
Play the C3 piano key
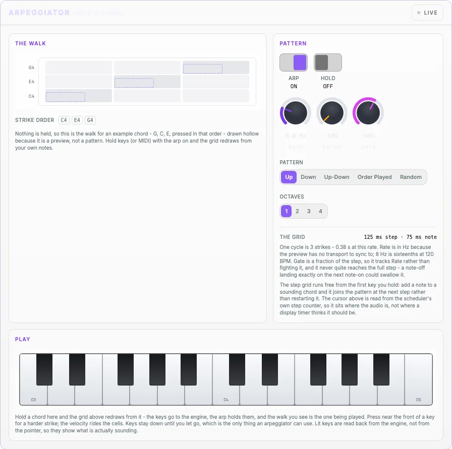pos(33,395)
